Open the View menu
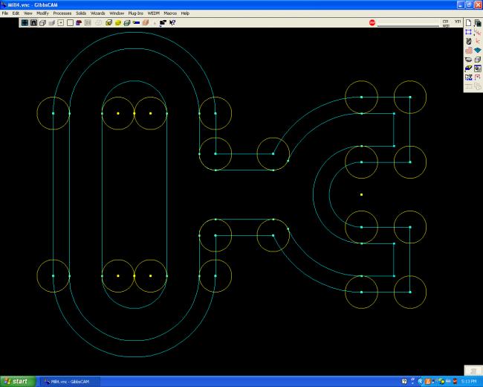This screenshot has height=387, width=483. click(x=27, y=13)
